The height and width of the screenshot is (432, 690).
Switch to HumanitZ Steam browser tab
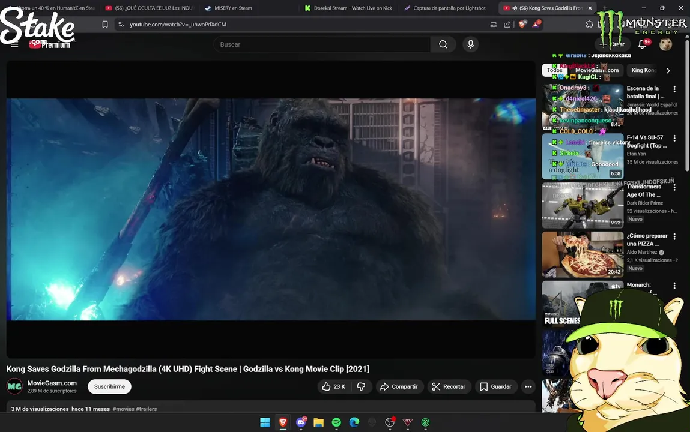point(53,8)
